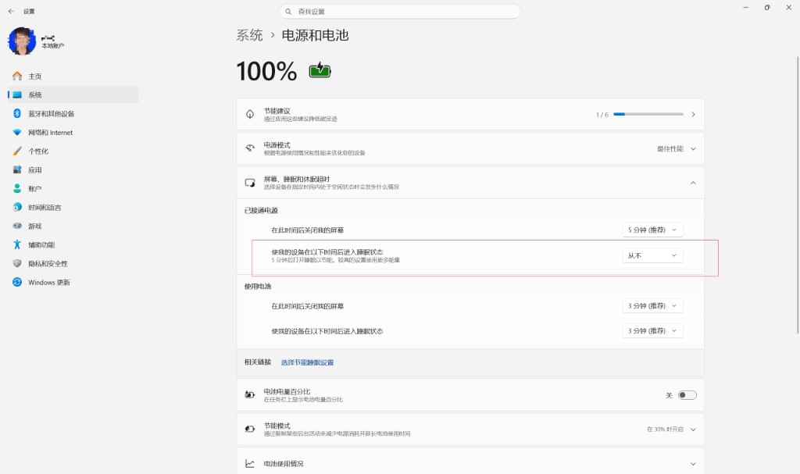The height and width of the screenshot is (474, 800).
Task: Click the 电源模式 gauge icon
Action: [250, 148]
